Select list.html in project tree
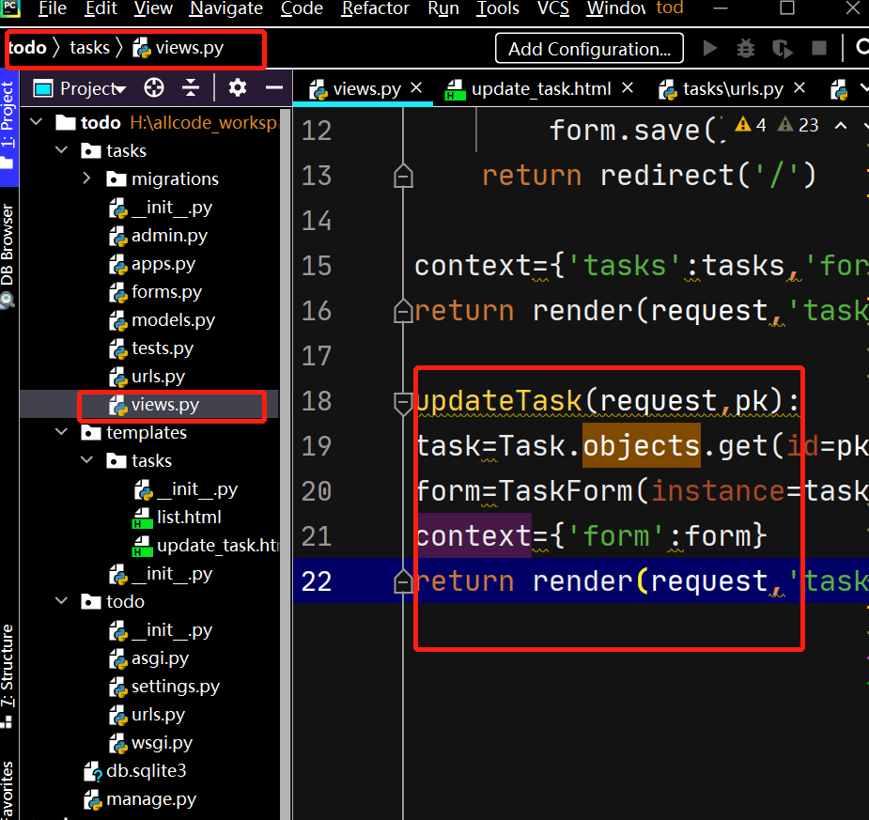Viewport: 869px width, 820px height. (x=178, y=517)
